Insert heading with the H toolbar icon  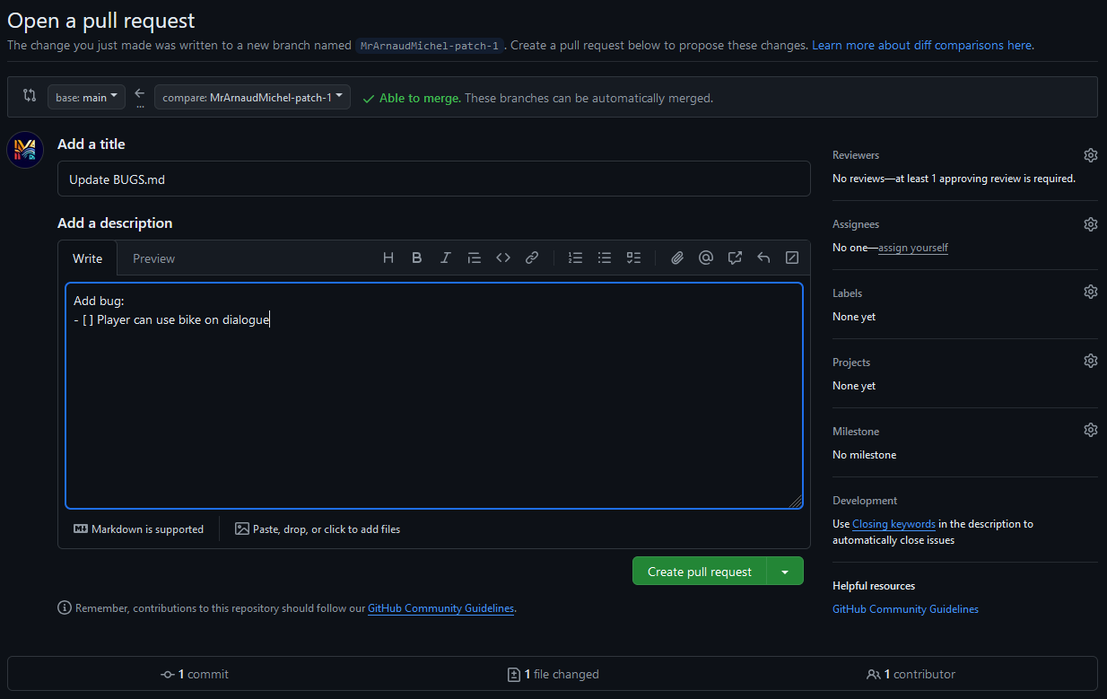(x=388, y=258)
